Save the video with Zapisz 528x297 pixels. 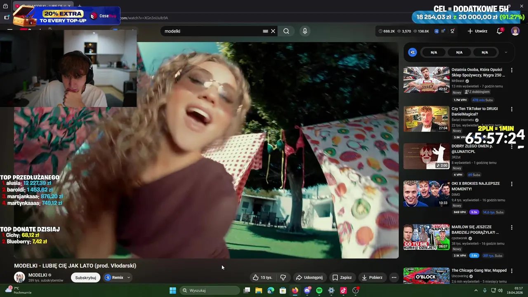342,278
